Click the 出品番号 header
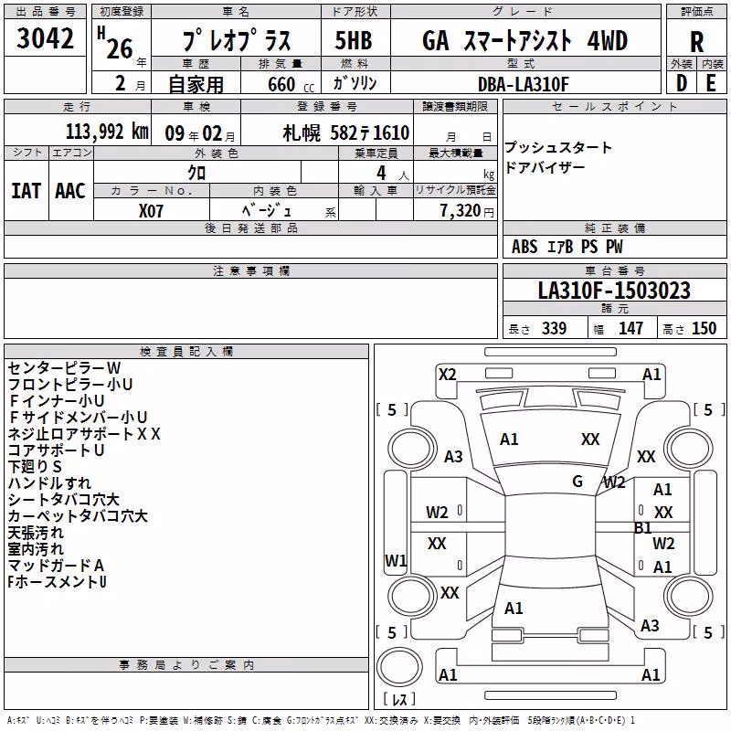 point(45,12)
